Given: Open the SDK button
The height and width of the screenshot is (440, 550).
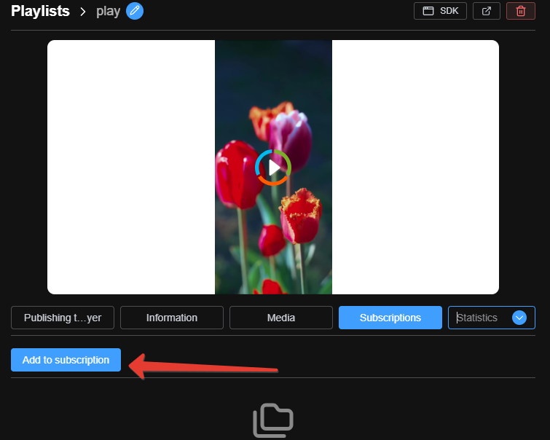Looking at the screenshot, I should click(440, 11).
